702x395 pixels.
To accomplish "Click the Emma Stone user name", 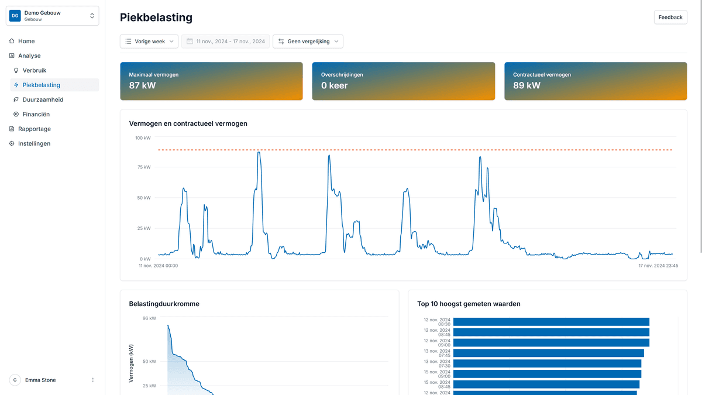I will [x=40, y=380].
